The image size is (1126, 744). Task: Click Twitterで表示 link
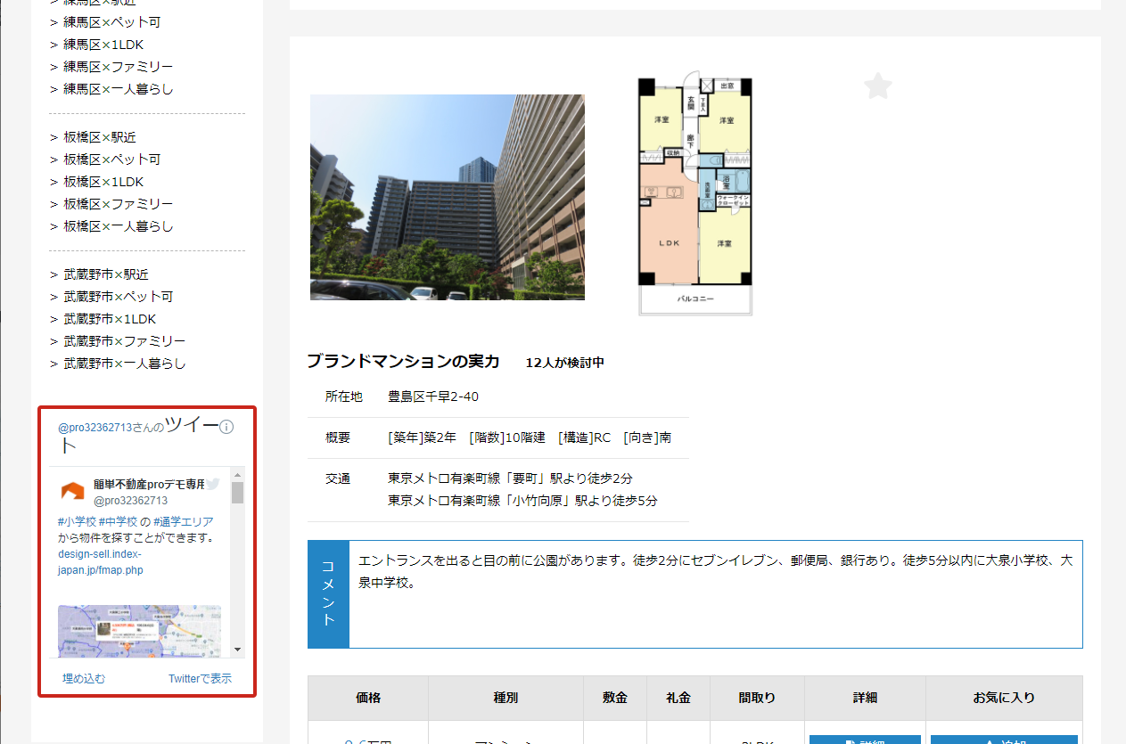pos(200,678)
